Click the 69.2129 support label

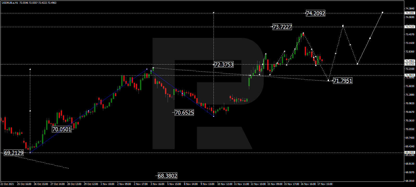[14, 153]
